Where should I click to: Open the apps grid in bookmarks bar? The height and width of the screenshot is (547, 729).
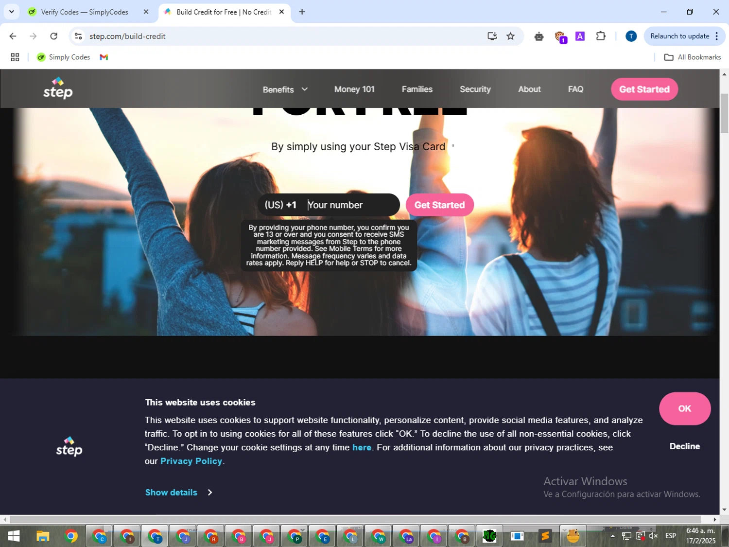pos(15,57)
